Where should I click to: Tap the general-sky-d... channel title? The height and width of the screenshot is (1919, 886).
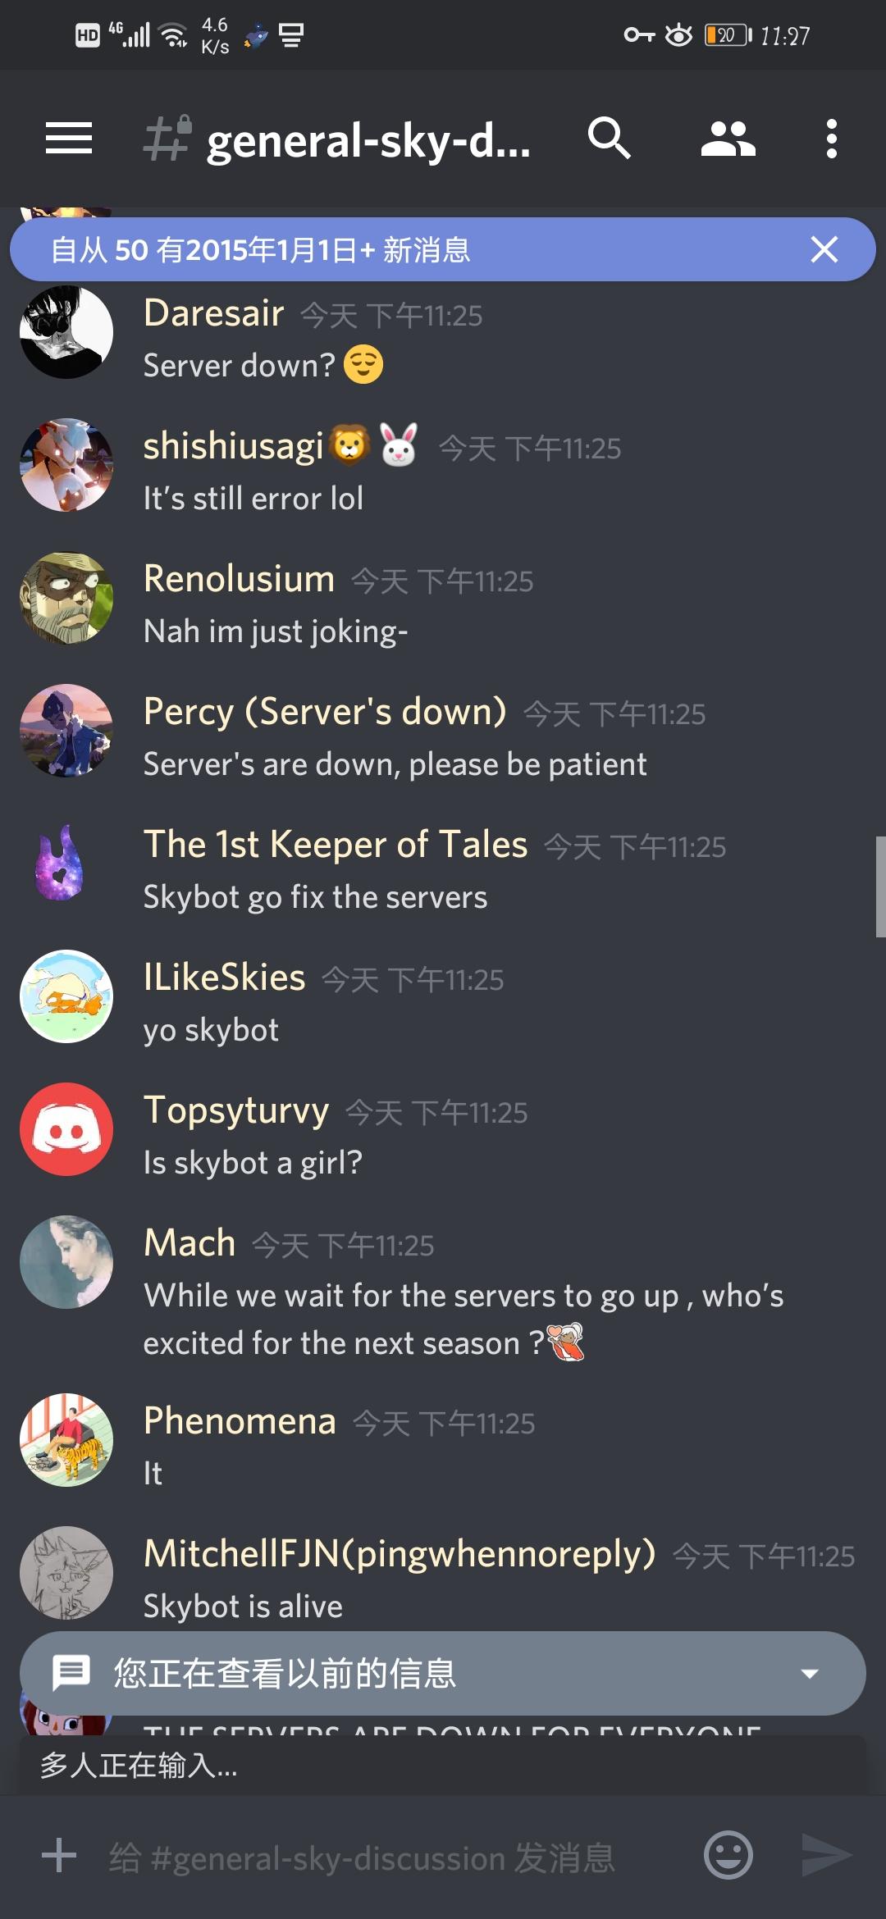pyautogui.click(x=368, y=141)
